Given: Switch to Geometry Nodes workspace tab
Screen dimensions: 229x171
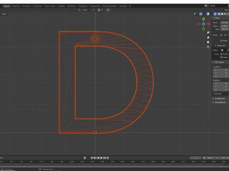Looking at the screenshot, I should (110, 6).
